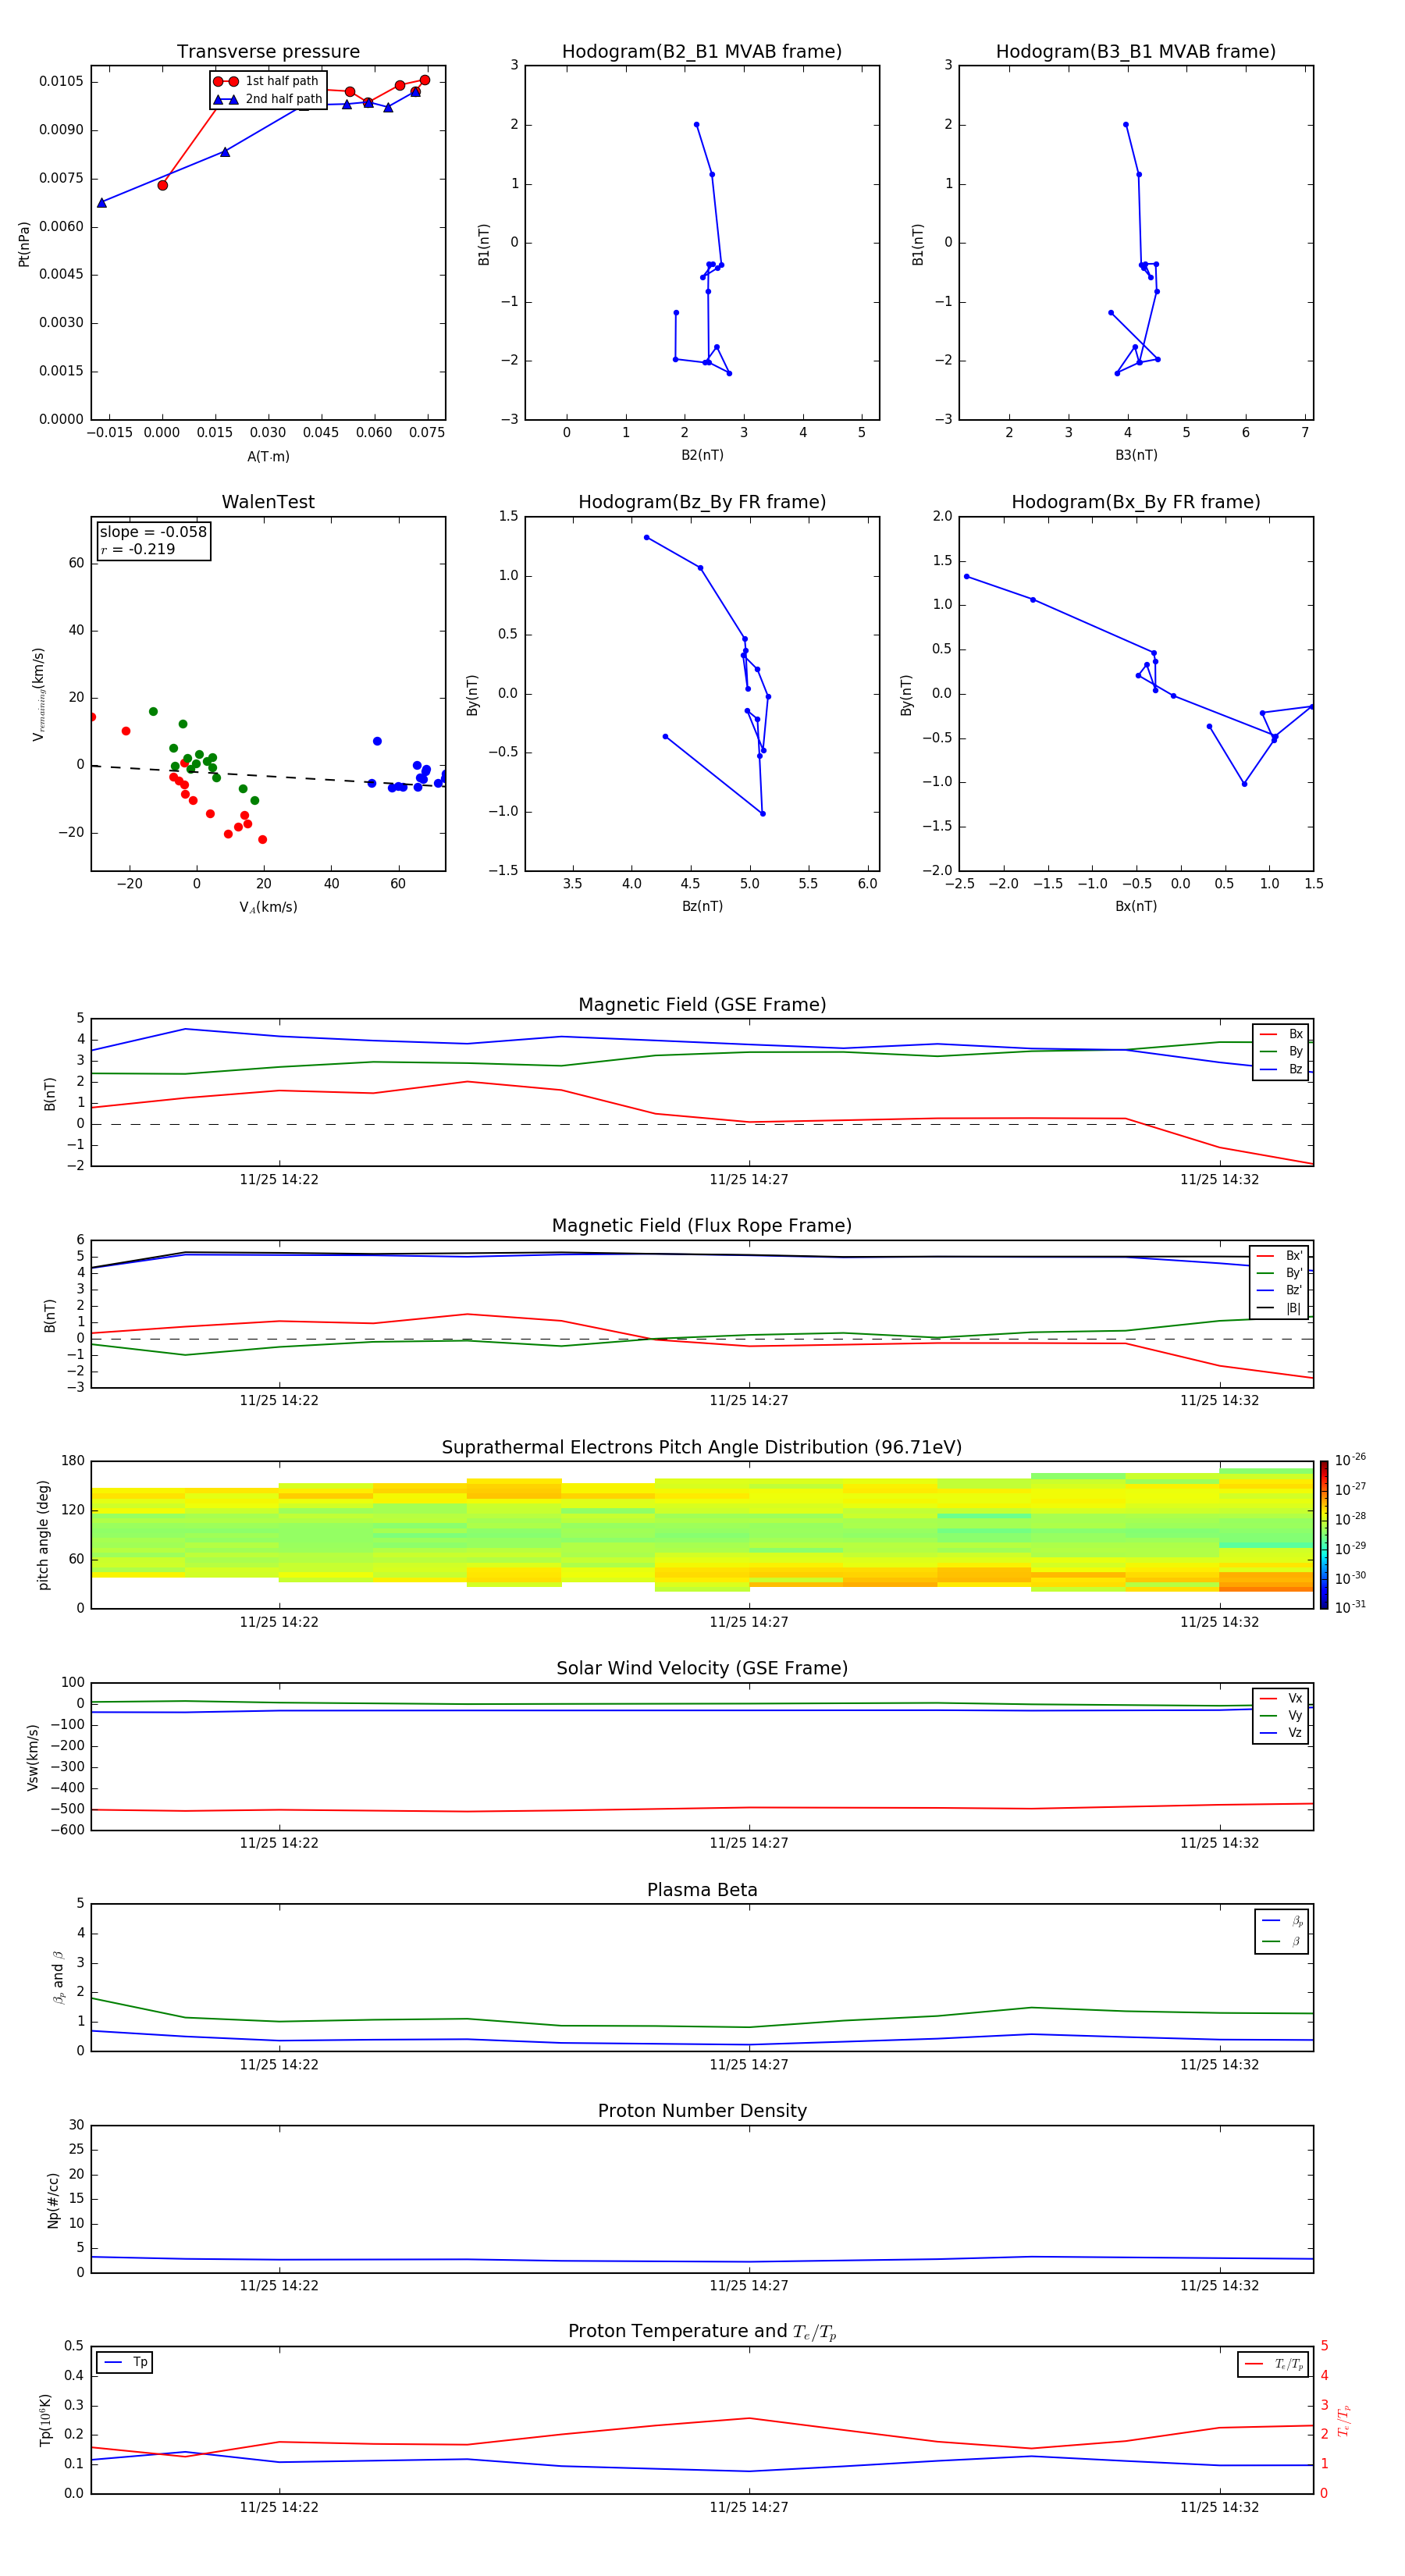Click "Solar Wind Velocity (GSE Frame)" title
This screenshot has height=2576, width=1405.
click(x=702, y=1668)
